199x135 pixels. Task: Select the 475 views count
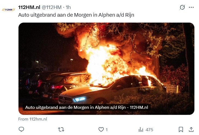click(149, 130)
